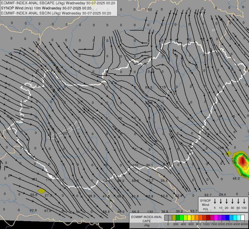Click the map value 1.93 at the top
This screenshot has height=229, width=249.
click(x=148, y=9)
